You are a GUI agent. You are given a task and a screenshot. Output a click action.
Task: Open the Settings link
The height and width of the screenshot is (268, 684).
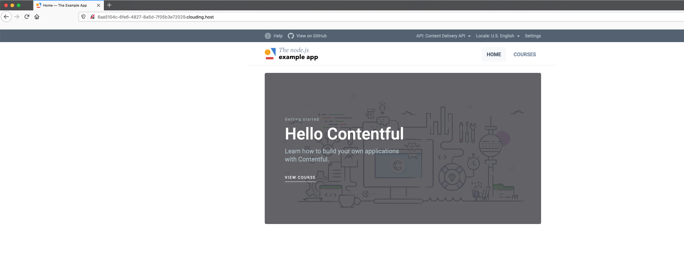pos(533,36)
